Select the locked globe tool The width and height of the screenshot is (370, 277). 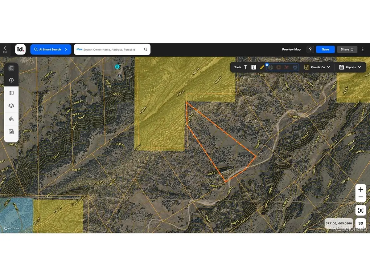click(270, 67)
